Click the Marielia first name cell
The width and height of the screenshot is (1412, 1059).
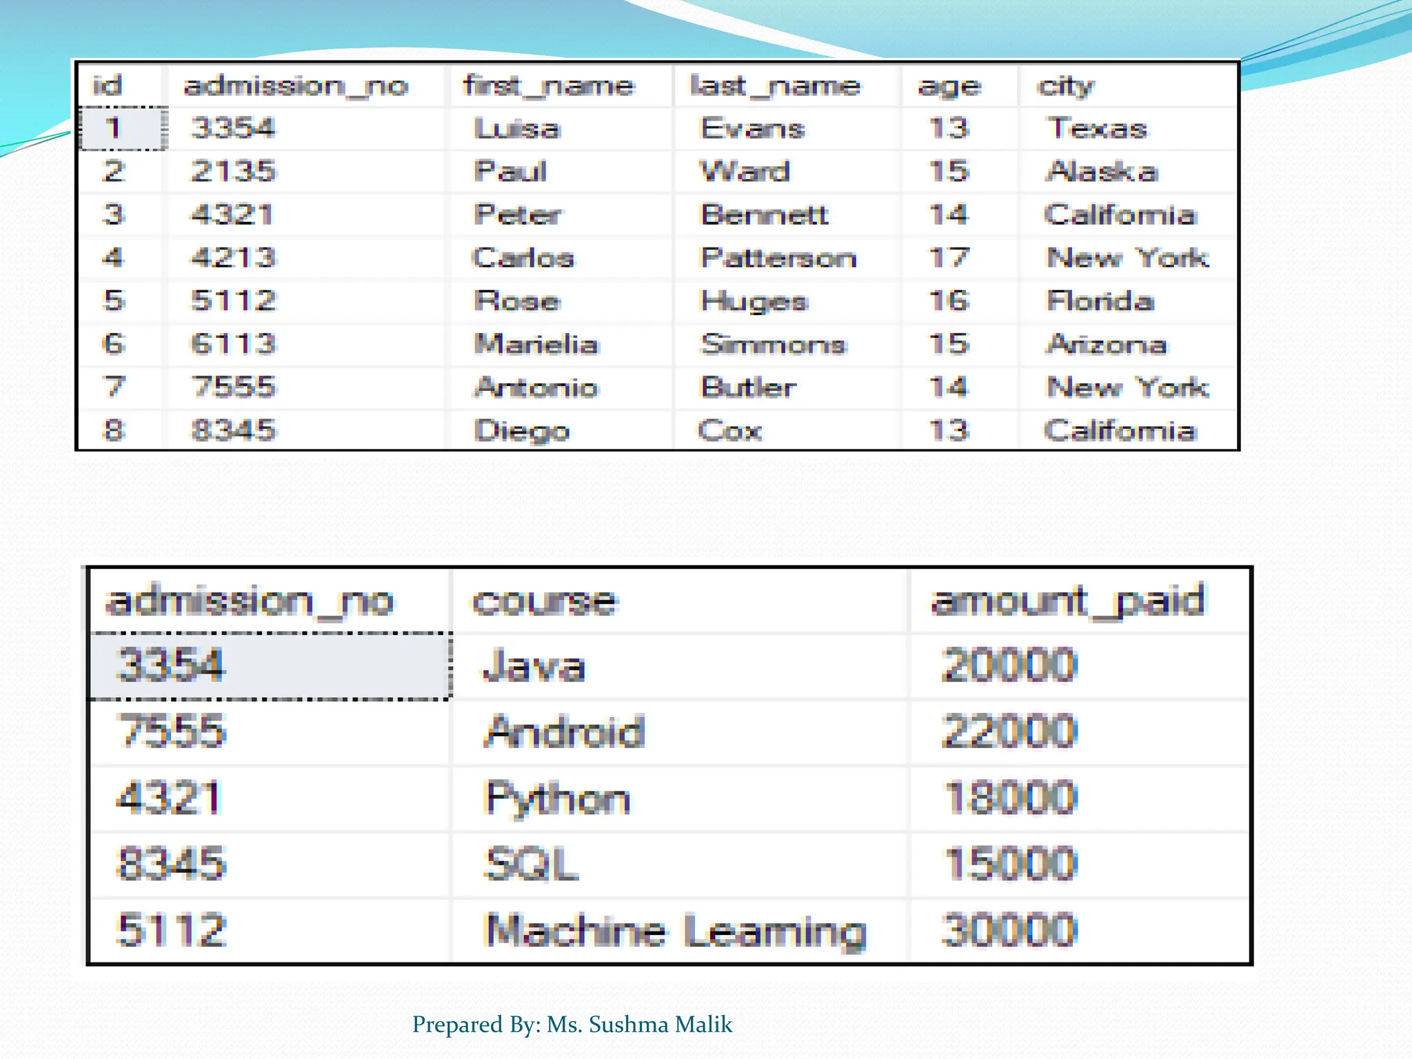(x=536, y=344)
